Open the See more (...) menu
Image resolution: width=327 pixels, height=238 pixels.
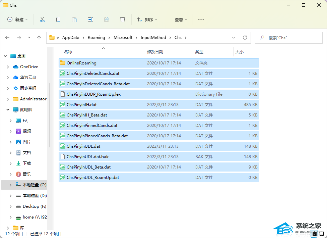pos(201,19)
